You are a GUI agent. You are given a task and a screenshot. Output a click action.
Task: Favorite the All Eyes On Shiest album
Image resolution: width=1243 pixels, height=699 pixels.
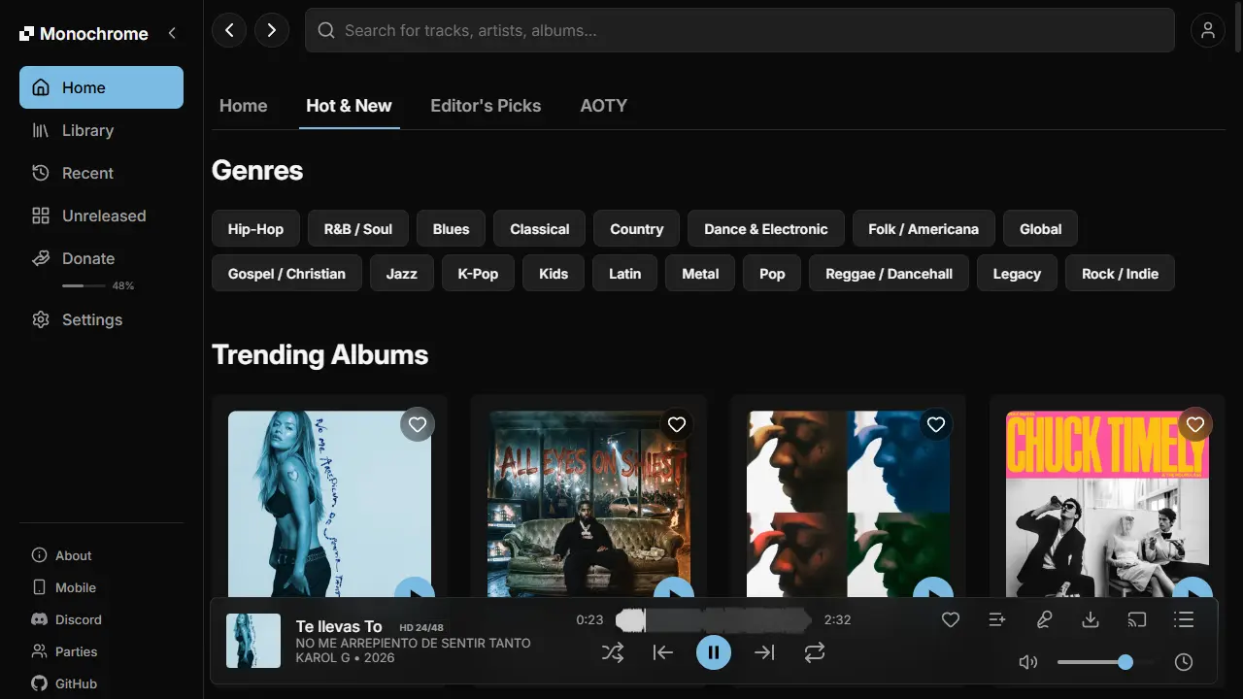(677, 424)
